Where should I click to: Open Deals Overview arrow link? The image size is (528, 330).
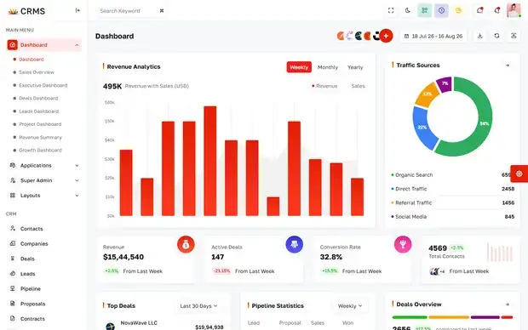pos(508,304)
